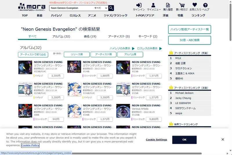
Task: Click the アーティストで絞り込む button
Action: click(x=33, y=55)
